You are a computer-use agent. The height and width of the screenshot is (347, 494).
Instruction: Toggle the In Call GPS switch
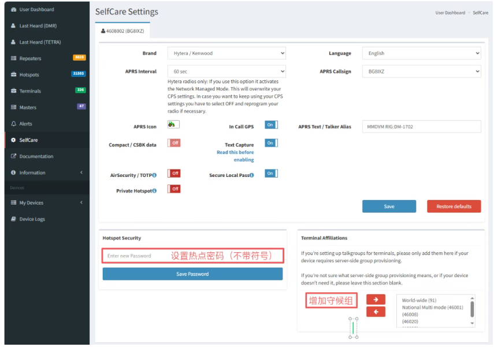(271, 125)
